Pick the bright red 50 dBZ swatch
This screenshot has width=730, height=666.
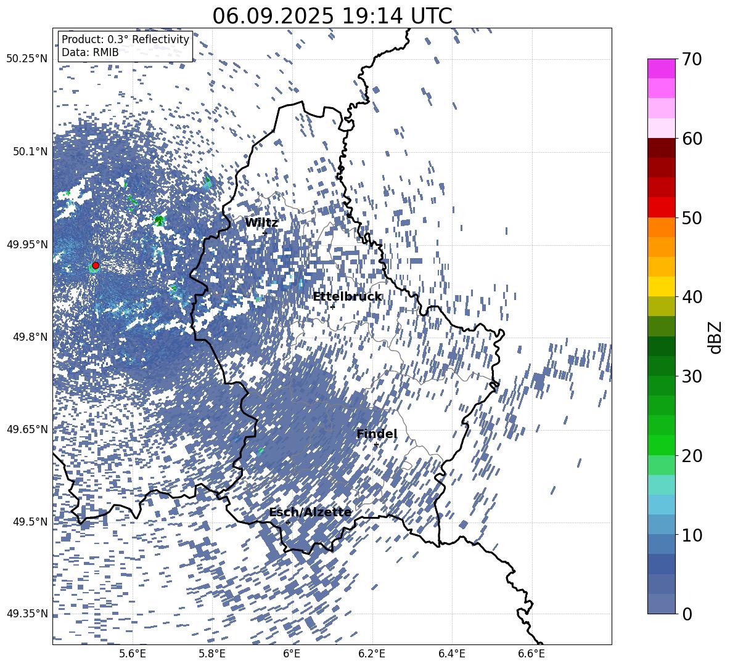pyautogui.click(x=661, y=208)
